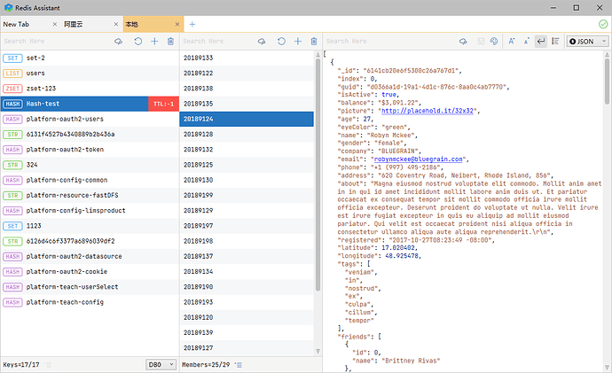Switch to the New Tab tab
612x373 pixels.
point(18,24)
